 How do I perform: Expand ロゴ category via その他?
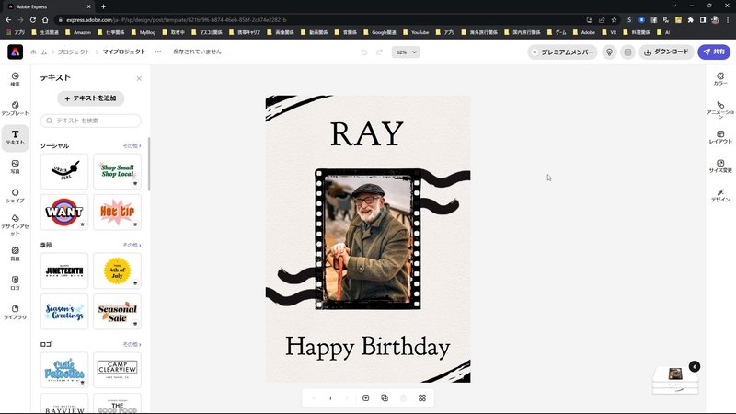click(x=132, y=344)
